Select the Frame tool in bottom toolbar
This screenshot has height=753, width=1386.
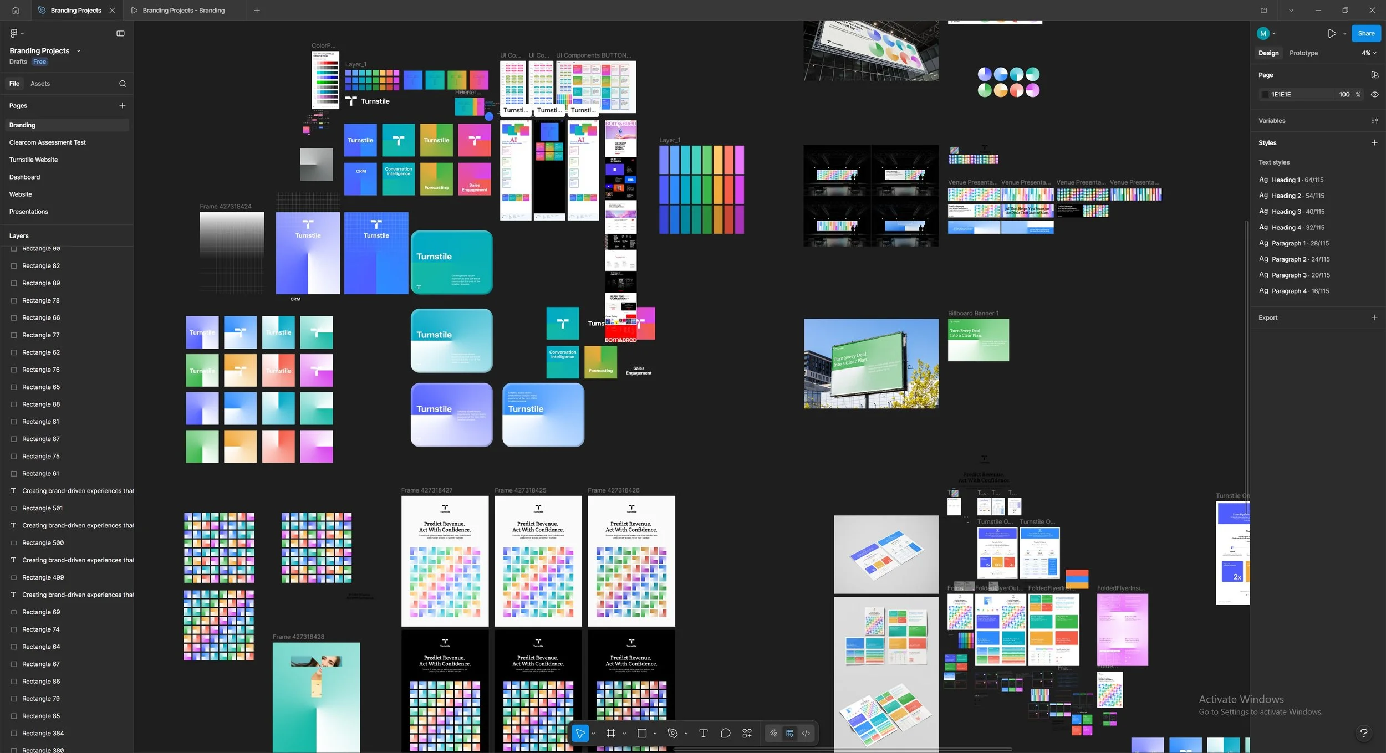coord(611,733)
